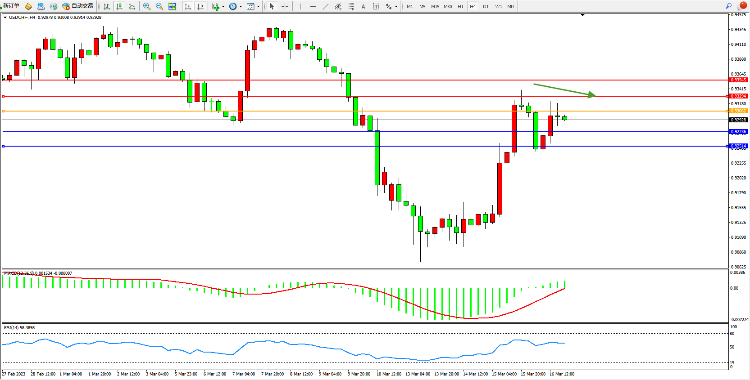750x380 pixels.
Task: Switch chart to bar chart
Action: coord(107,6)
